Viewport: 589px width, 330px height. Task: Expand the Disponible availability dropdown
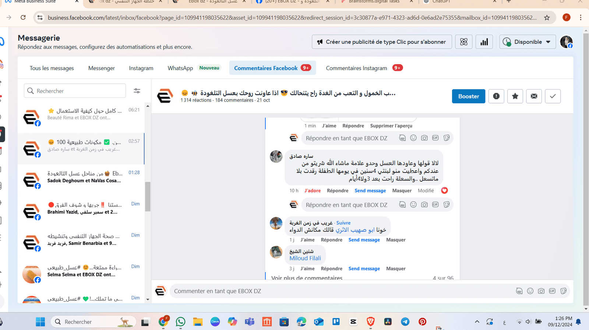click(528, 42)
